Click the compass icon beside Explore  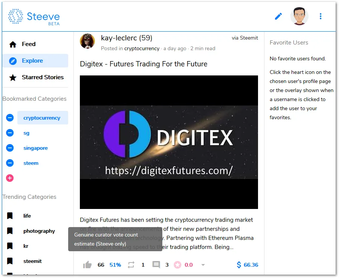pyautogui.click(x=13, y=61)
